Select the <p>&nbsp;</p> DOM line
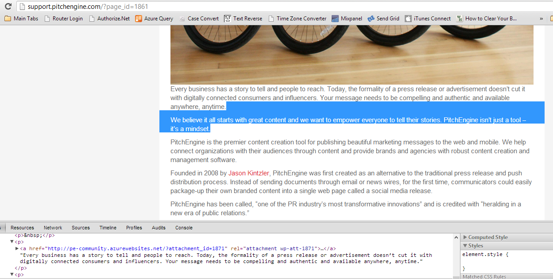553x279 pixels. click(35, 236)
